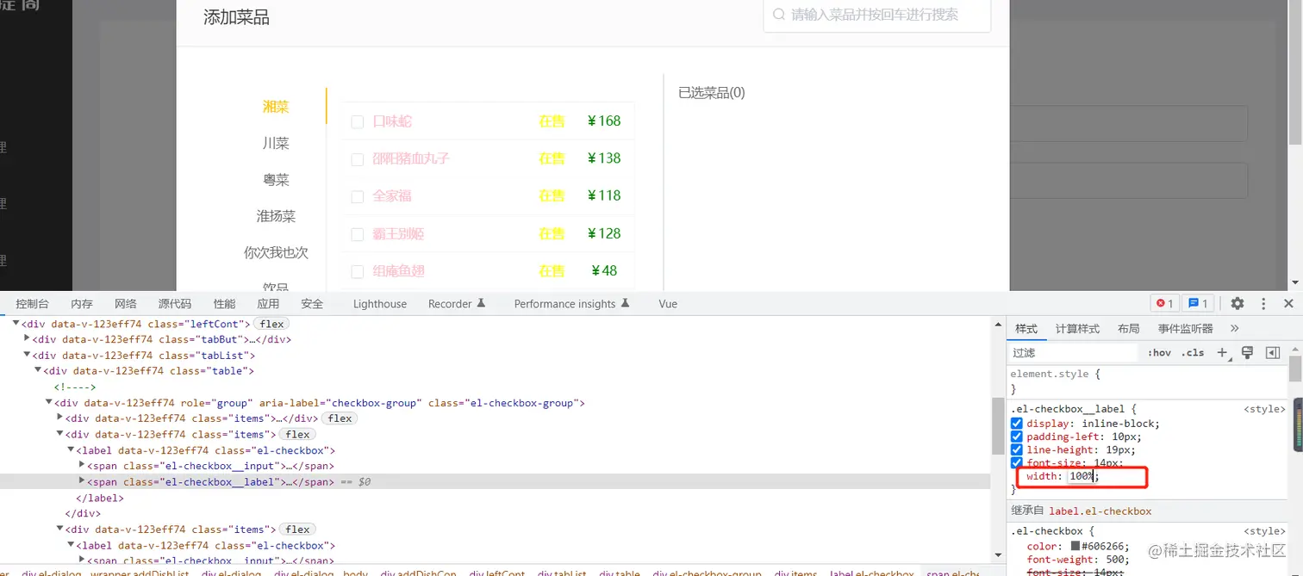Tick checkbox for 全家福
Viewport: 1303px width, 576px height.
click(357, 197)
